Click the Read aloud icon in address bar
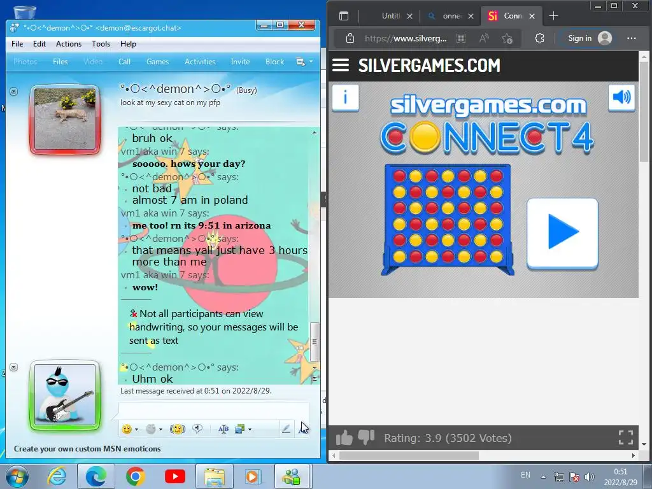This screenshot has height=489, width=652. (484, 39)
